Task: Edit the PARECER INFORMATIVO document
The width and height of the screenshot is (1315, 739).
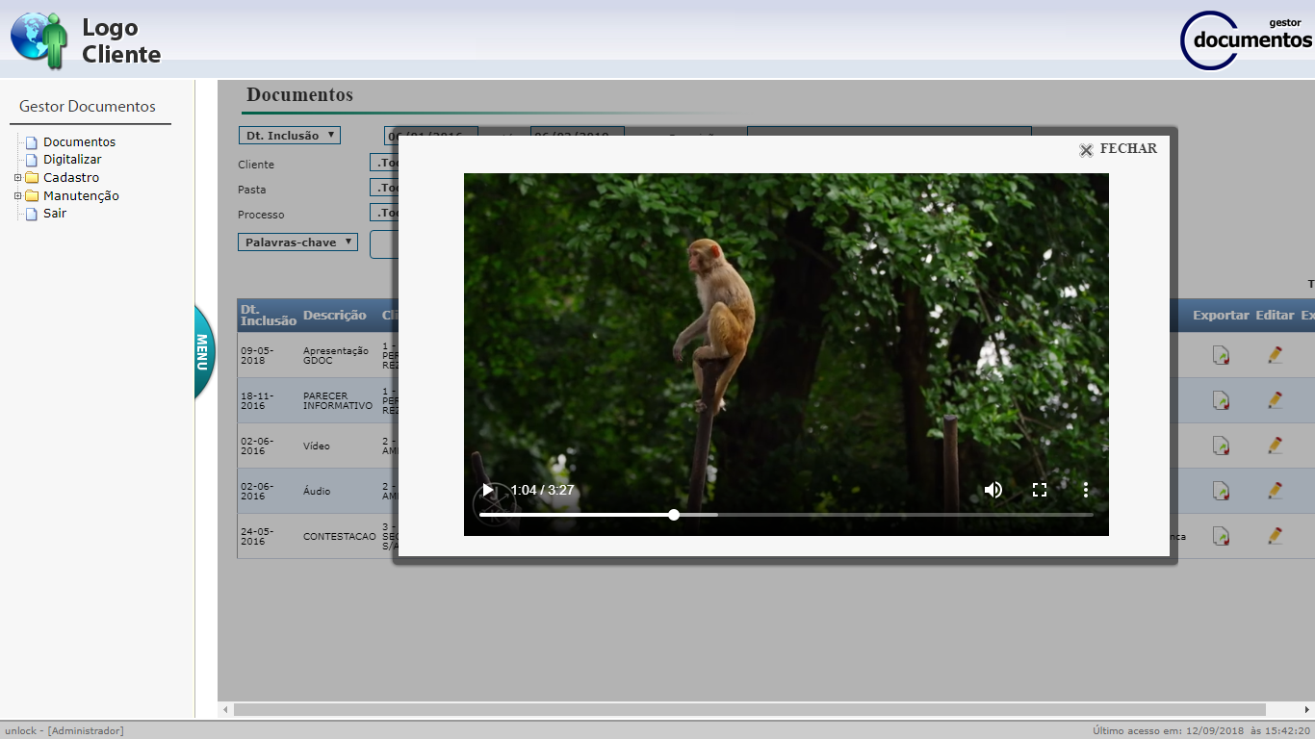Action: [1276, 400]
